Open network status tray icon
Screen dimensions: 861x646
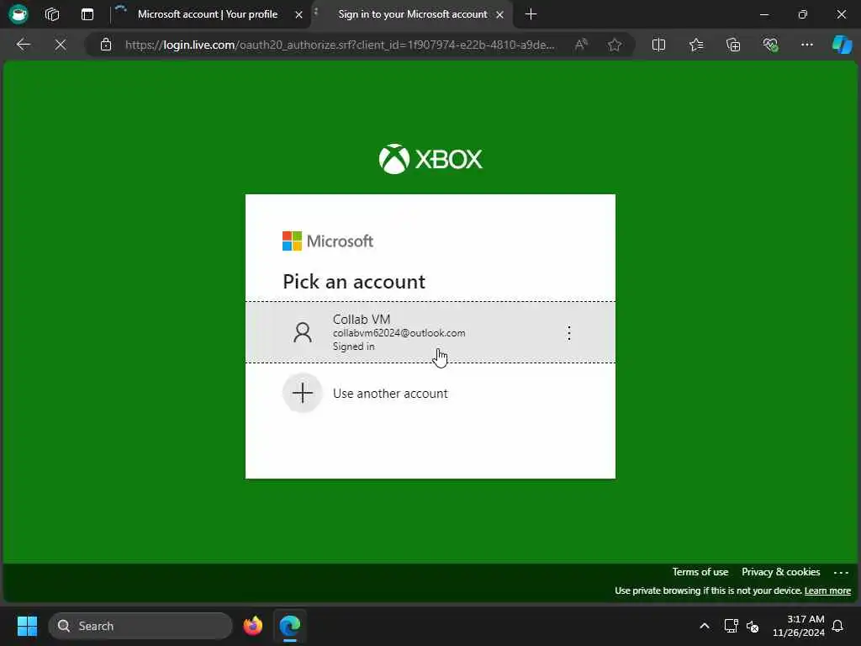pos(731,626)
